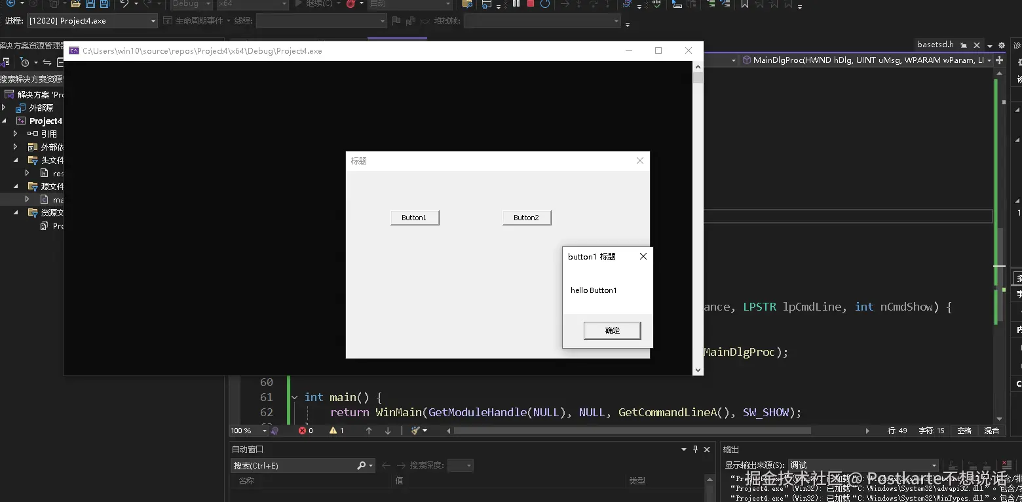Click the pin icon on basetsd.h tab
The height and width of the screenshot is (502, 1022).
coord(964,45)
